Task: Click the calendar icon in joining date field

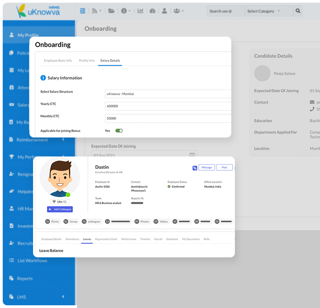Action: coord(192,155)
